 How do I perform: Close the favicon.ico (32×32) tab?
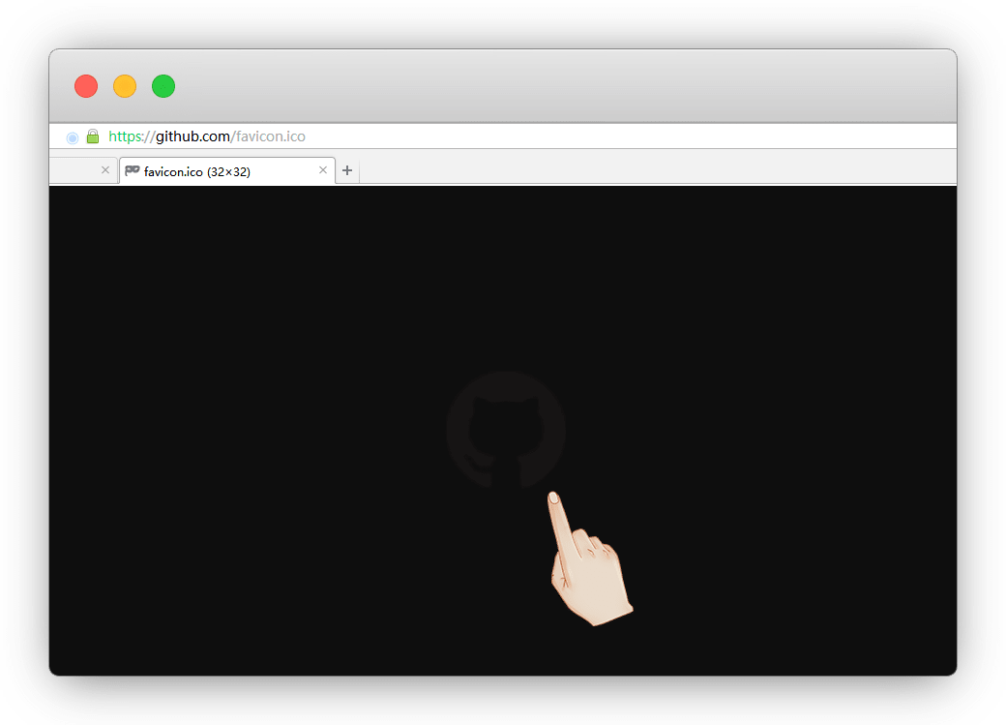[x=323, y=170]
